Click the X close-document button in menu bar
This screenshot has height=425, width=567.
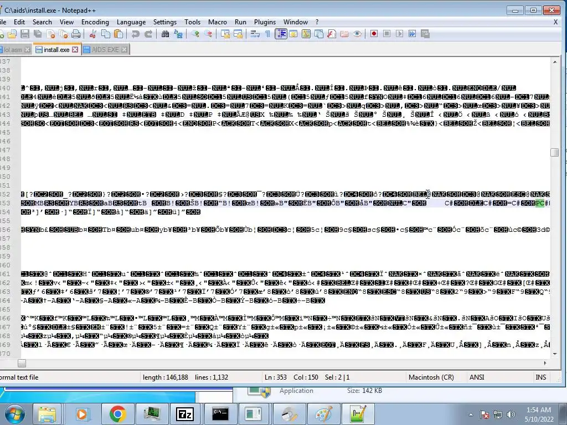coord(556,22)
